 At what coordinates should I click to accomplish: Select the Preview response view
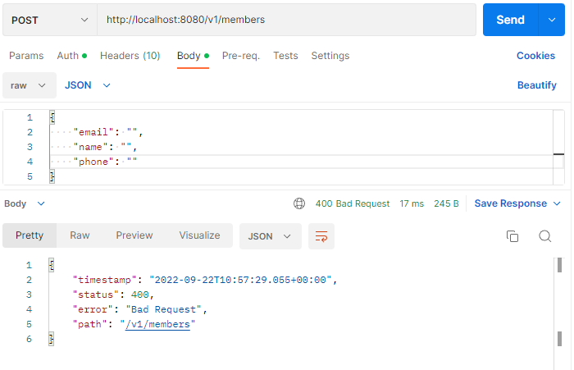134,235
